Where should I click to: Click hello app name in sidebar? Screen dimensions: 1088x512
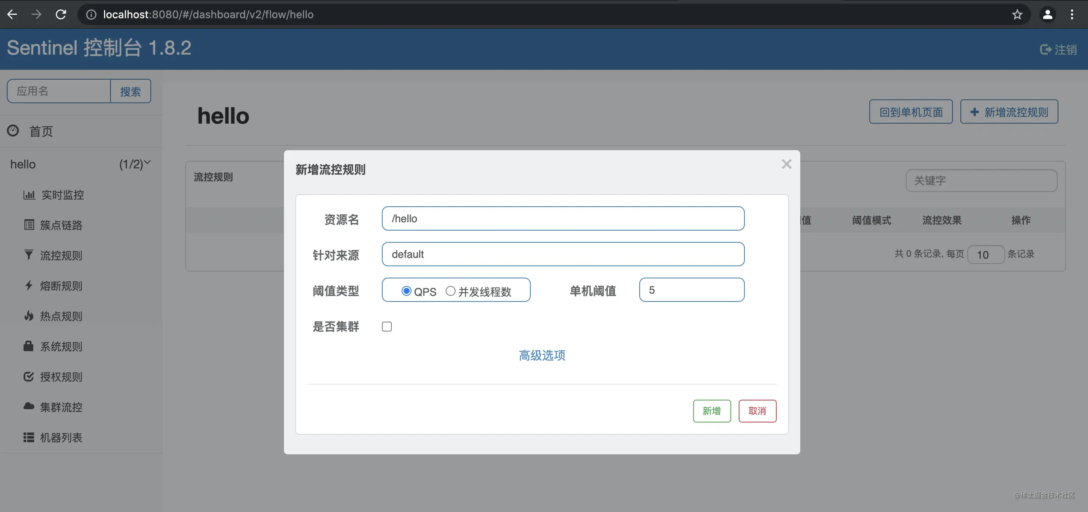(x=23, y=164)
